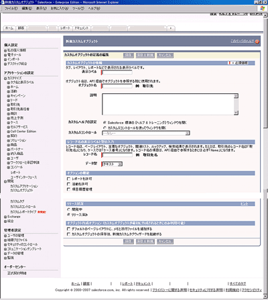Click the top 保存 button
This screenshot has height=300, width=268.
[129, 55]
